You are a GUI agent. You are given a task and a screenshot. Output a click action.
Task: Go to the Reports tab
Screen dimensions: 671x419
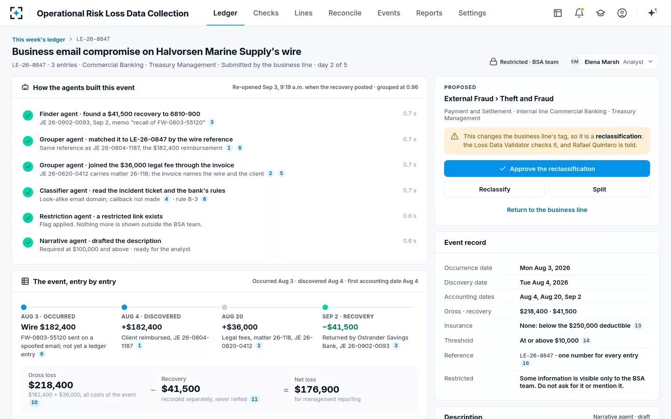pos(429,13)
